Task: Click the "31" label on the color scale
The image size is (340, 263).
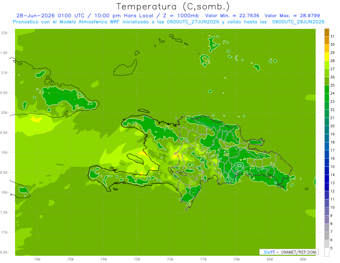Action: coord(333,36)
